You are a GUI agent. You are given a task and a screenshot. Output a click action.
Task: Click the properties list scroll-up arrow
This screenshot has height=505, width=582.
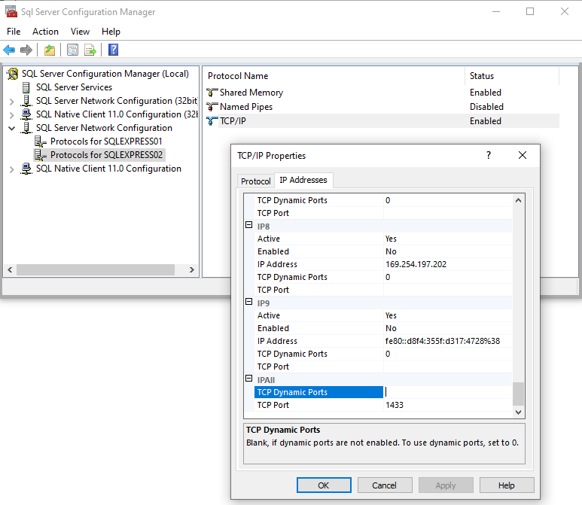tap(518, 200)
